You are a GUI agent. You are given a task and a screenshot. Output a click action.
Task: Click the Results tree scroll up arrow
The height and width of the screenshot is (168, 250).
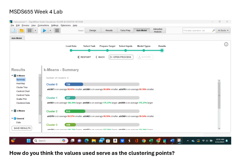click(40, 75)
